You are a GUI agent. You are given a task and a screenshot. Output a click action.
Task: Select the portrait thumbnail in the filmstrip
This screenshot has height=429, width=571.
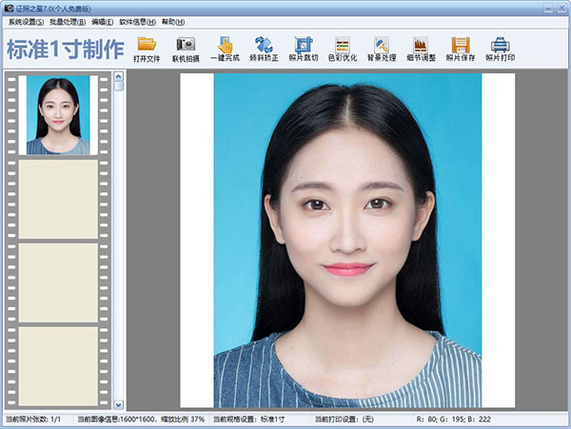(58, 115)
